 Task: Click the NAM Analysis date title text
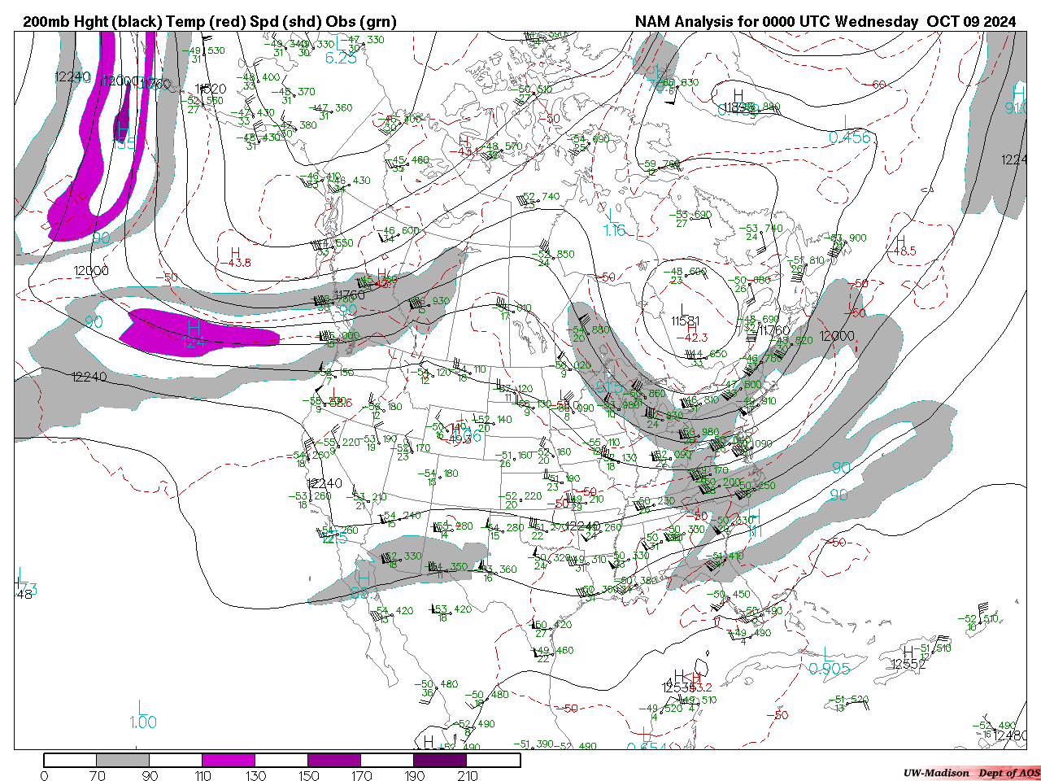(825, 22)
